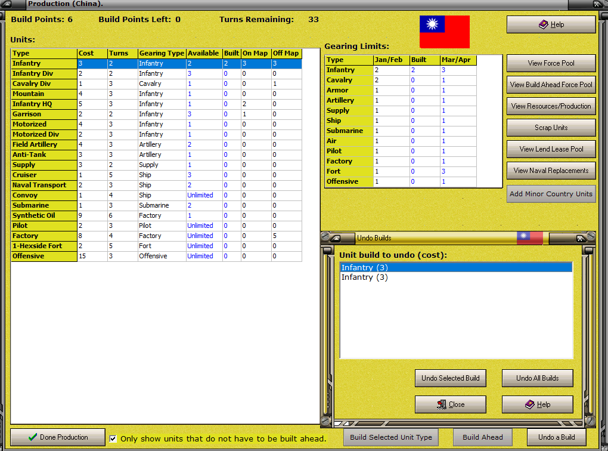Image resolution: width=608 pixels, height=451 pixels.
Task: Click the China flag image
Action: click(x=444, y=32)
